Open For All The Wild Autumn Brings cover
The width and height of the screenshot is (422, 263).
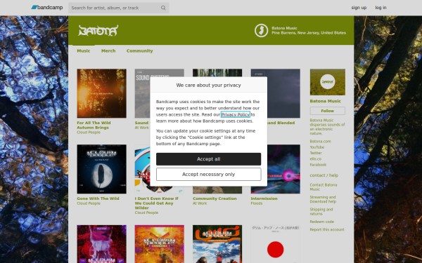101,93
